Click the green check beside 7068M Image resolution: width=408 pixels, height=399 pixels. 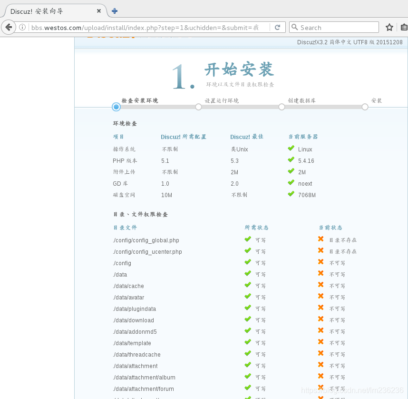291,194
